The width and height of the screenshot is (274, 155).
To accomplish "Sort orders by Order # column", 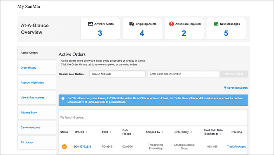I will 80,132.
